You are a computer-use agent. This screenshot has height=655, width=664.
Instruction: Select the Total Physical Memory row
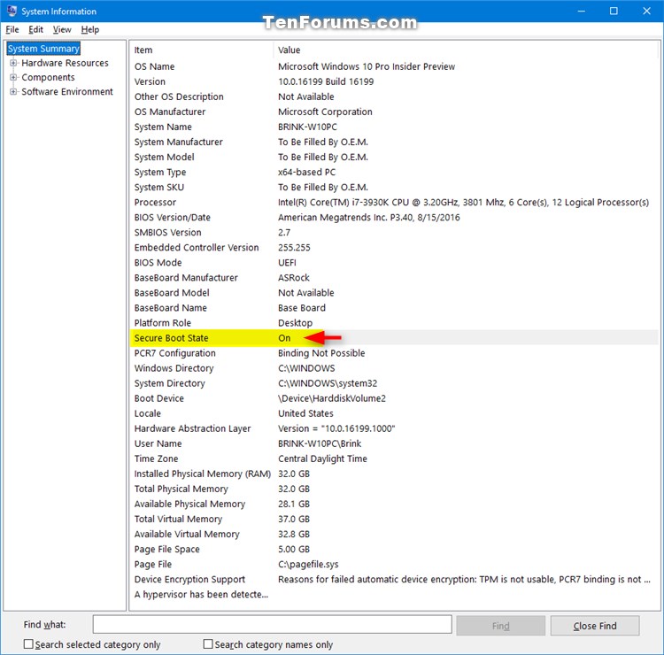tap(394, 489)
